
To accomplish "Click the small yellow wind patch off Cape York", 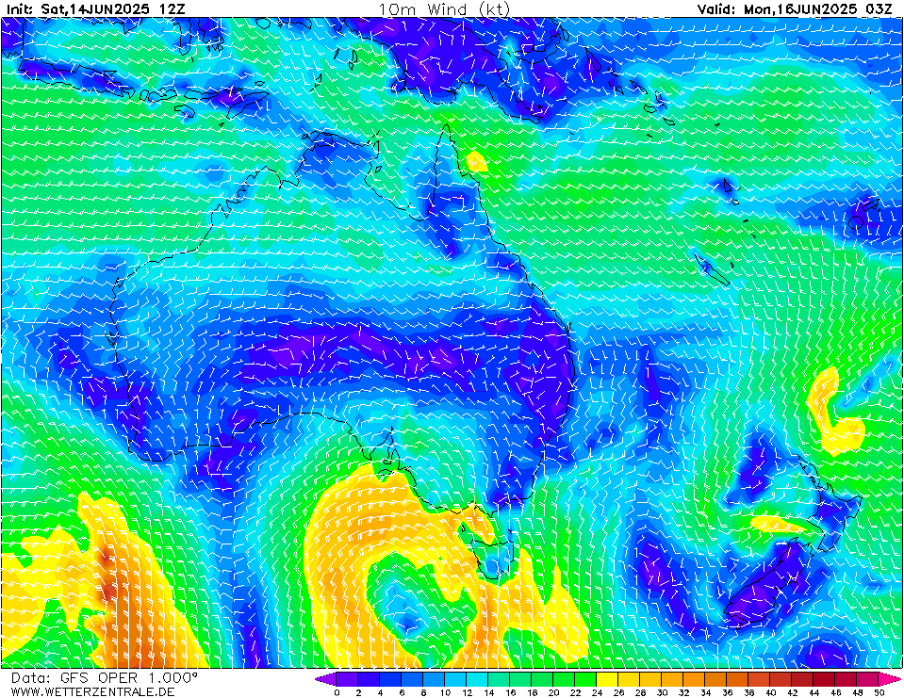I will coord(476,161).
